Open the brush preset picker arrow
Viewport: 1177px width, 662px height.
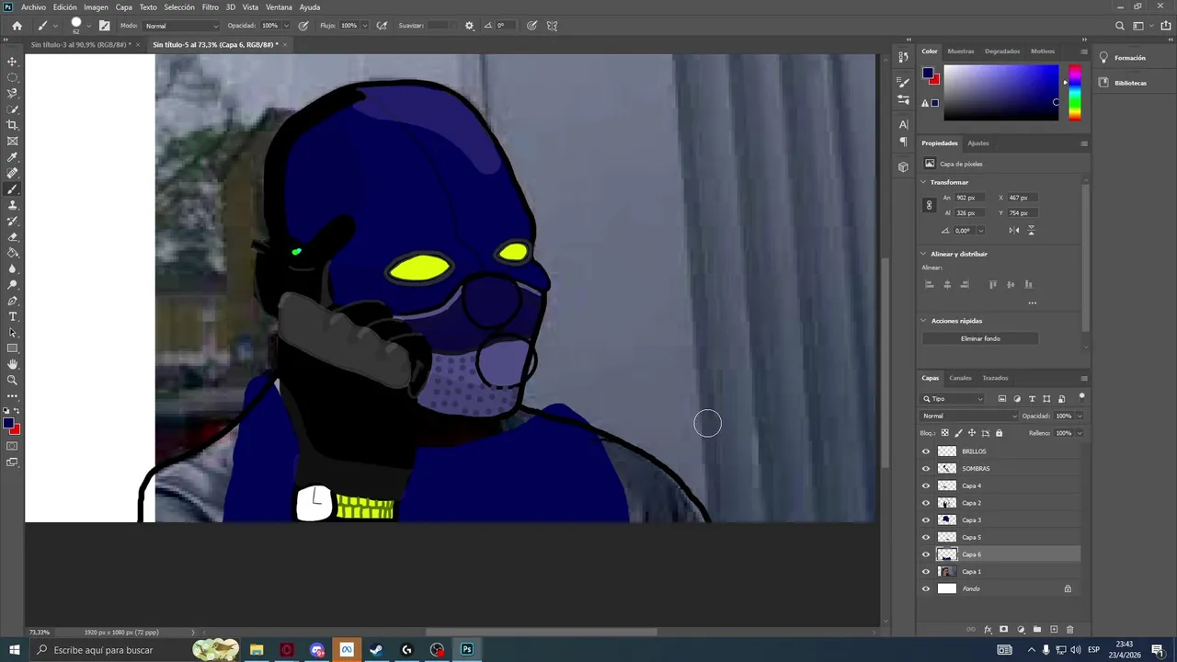click(x=88, y=26)
